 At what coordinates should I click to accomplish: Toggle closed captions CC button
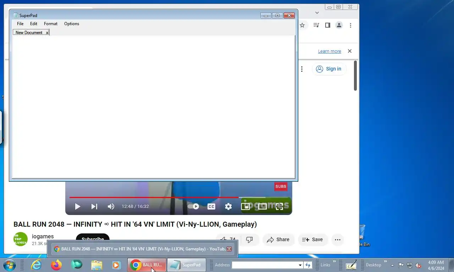211,206
